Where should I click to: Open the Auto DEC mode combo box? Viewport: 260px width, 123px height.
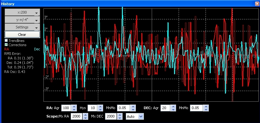tap(135, 117)
